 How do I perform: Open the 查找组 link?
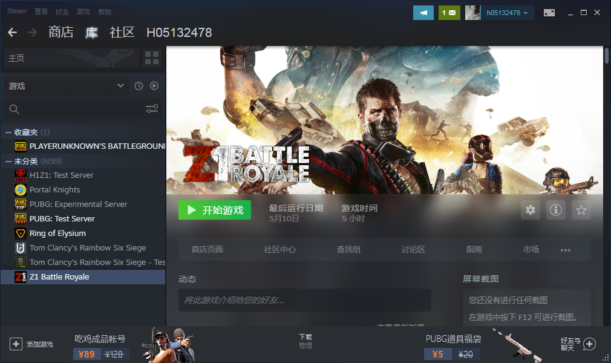click(x=348, y=249)
